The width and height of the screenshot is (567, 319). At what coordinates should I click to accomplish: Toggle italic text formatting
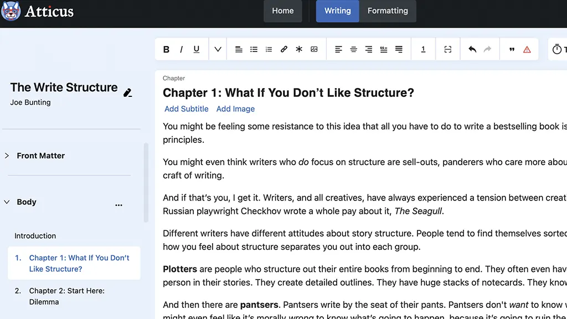[181, 49]
